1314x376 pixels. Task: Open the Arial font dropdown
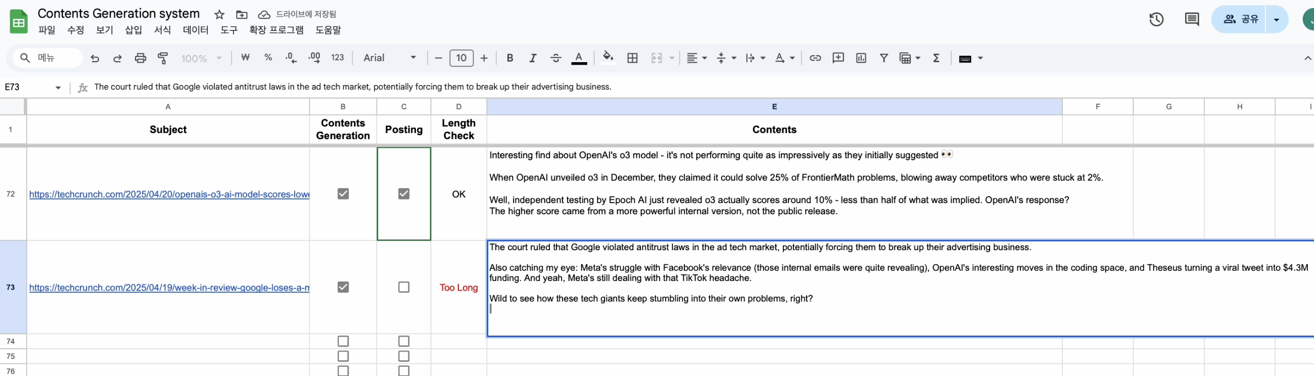(x=390, y=58)
